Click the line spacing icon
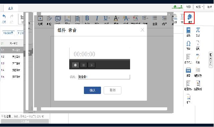The height and width of the screenshot is (127, 214). 144,18
